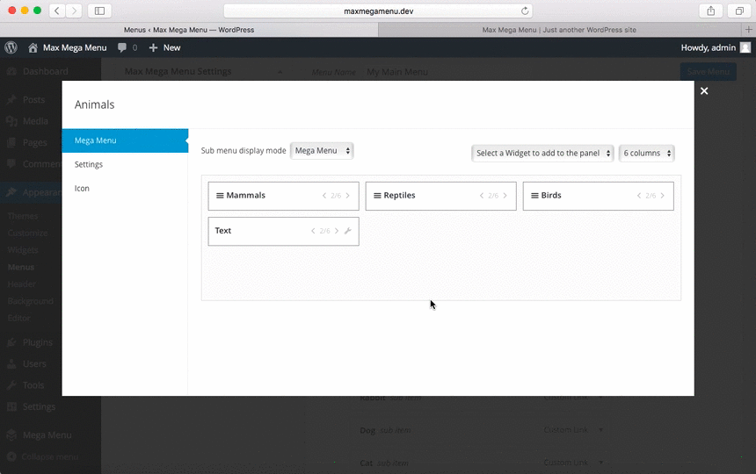Reload the page in the address bar
The width and height of the screenshot is (756, 474).
click(x=525, y=11)
